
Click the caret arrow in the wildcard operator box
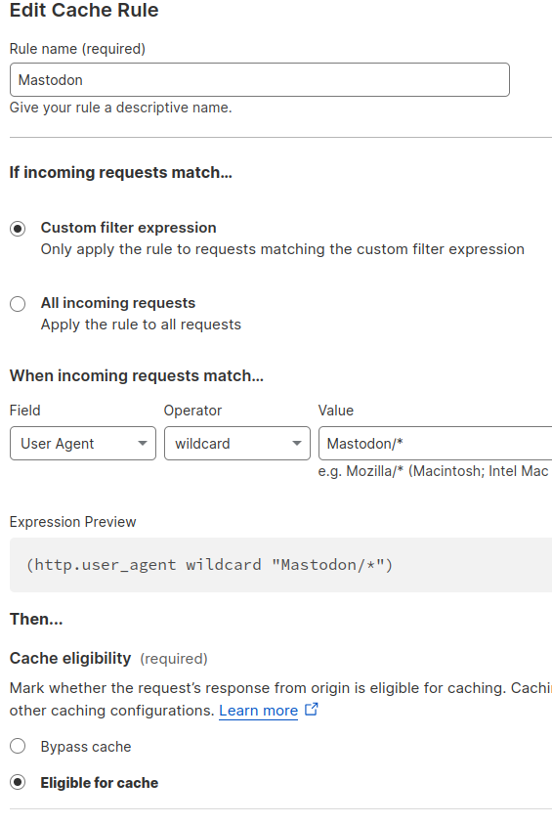(297, 444)
